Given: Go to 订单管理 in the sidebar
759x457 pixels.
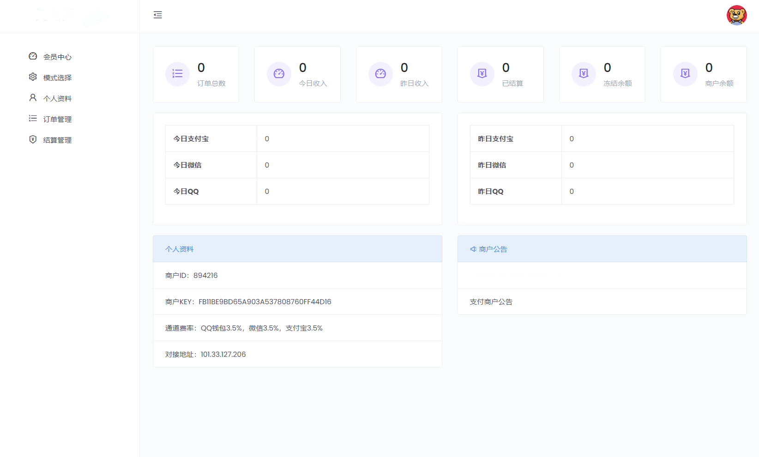Looking at the screenshot, I should (57, 119).
